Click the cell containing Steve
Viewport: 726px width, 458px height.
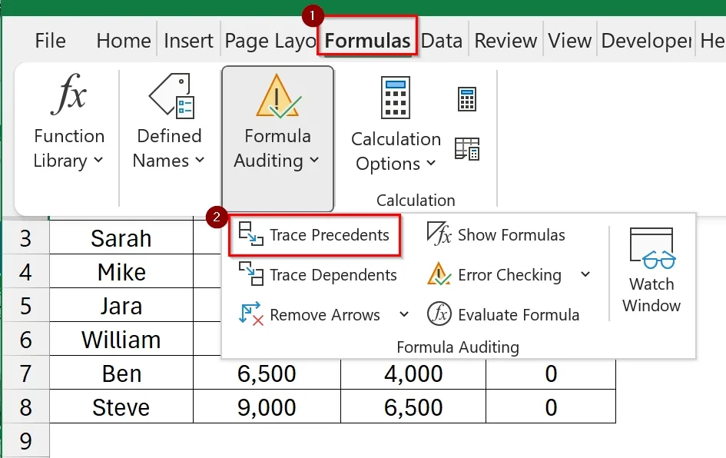121,407
